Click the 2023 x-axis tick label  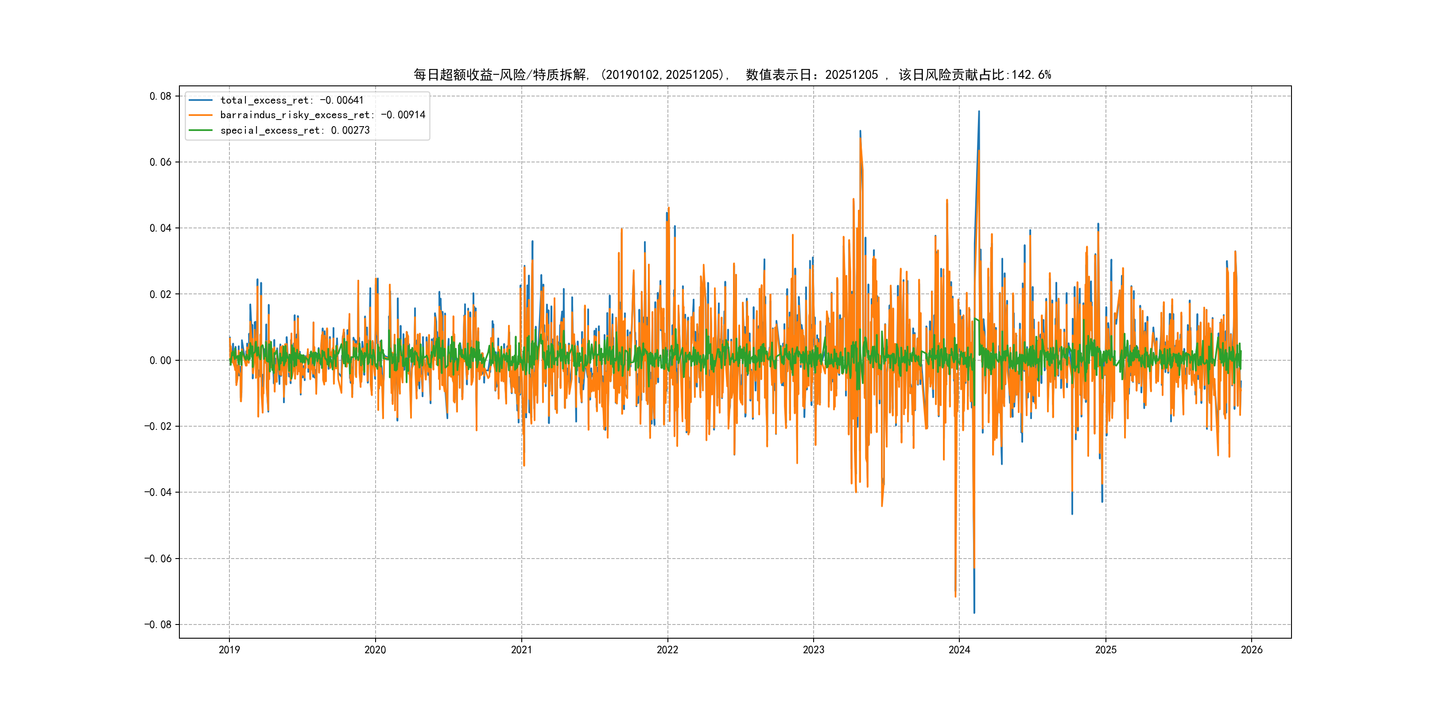(813, 650)
